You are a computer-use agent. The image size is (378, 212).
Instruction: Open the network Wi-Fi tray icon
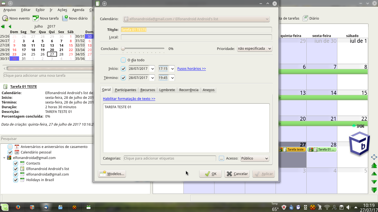[327, 207]
